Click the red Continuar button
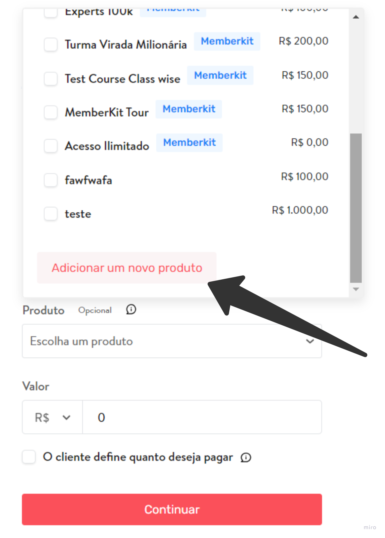This screenshot has width=385, height=538. [172, 509]
